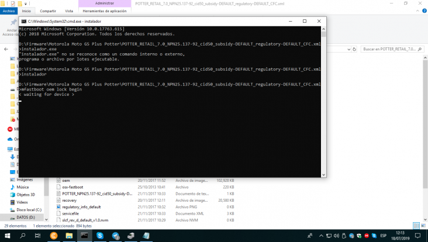This screenshot has width=428, height=242.
Task: Click the cmd window icon in title bar
Action: click(24, 21)
